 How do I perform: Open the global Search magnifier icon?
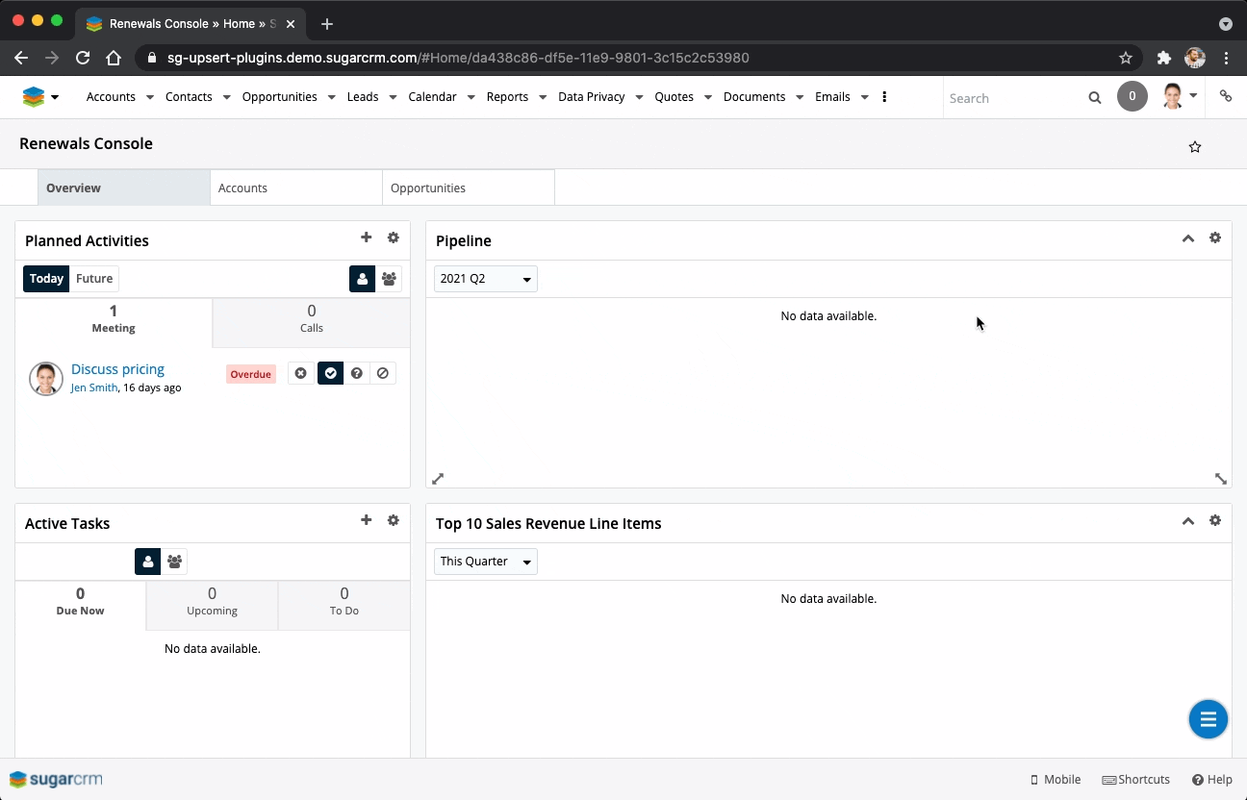(1095, 97)
